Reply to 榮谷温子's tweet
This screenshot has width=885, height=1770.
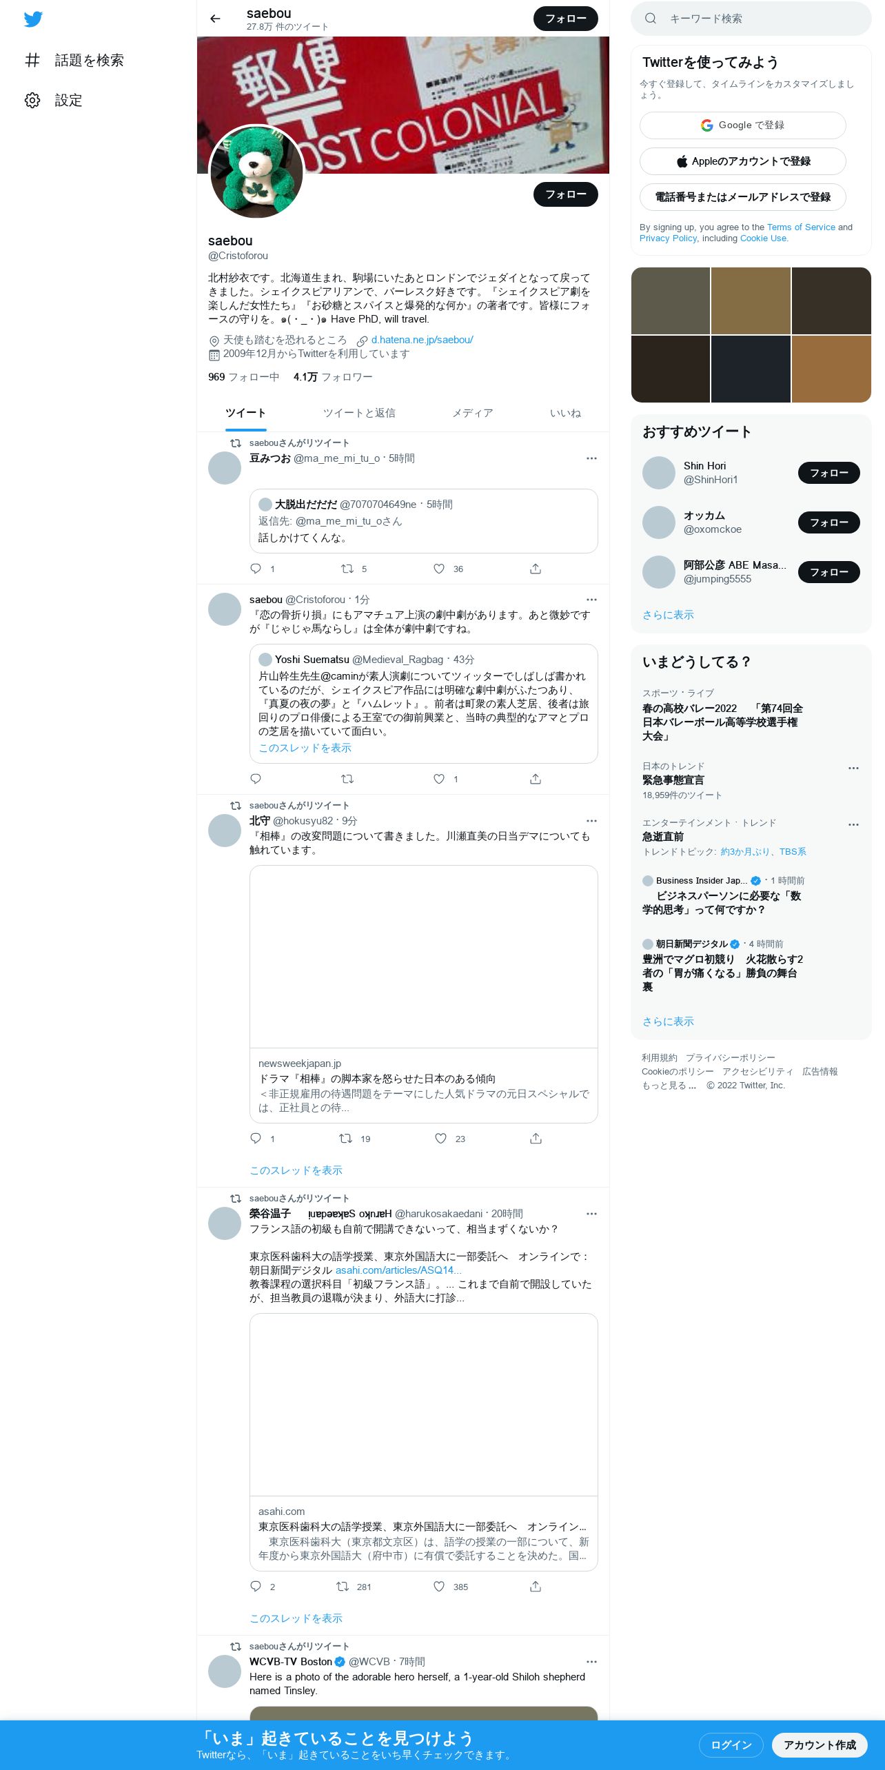click(x=256, y=1587)
